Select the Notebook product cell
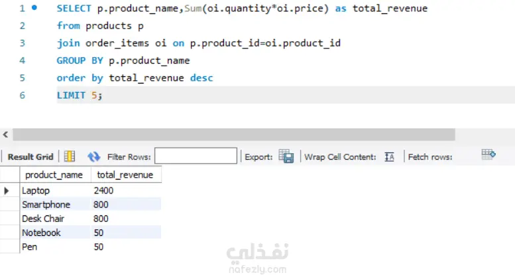Image resolution: width=515 pixels, height=275 pixels. pos(41,233)
